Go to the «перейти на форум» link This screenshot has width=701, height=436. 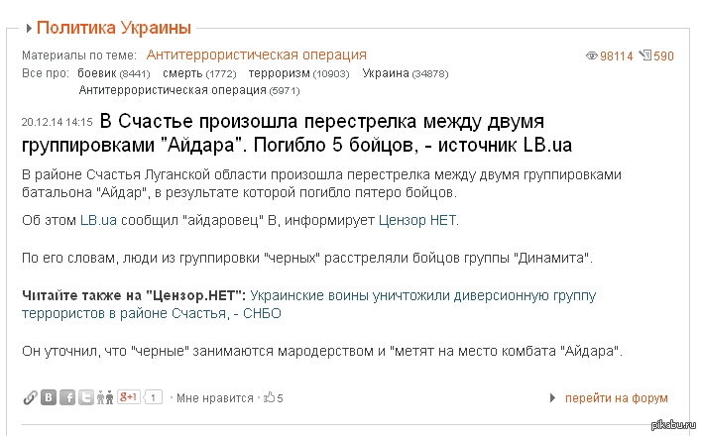point(617,398)
